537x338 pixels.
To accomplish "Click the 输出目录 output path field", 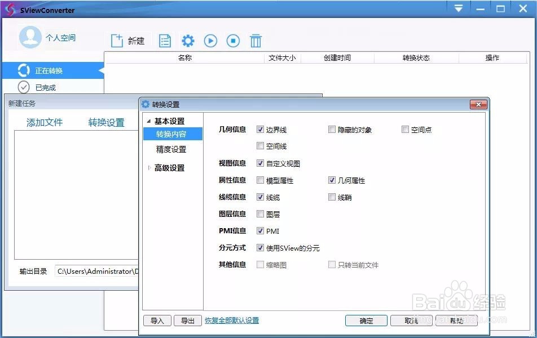I will coord(96,271).
